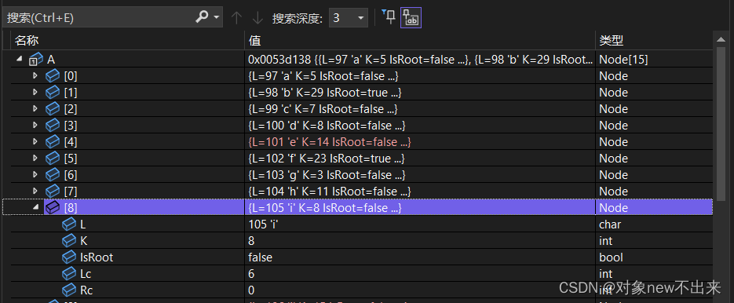Viewport: 734px width, 303px height.
Task: Click the value 105 'i' of L
Action: coord(264,225)
